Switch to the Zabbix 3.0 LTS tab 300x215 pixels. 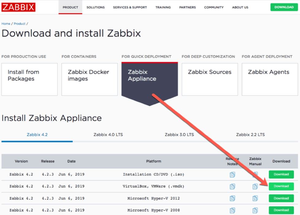[179, 135]
